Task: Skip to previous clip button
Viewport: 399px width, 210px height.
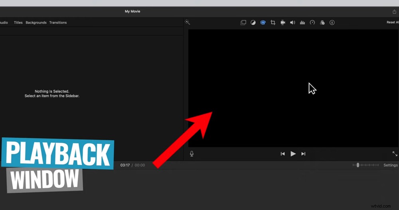Action: coord(282,153)
